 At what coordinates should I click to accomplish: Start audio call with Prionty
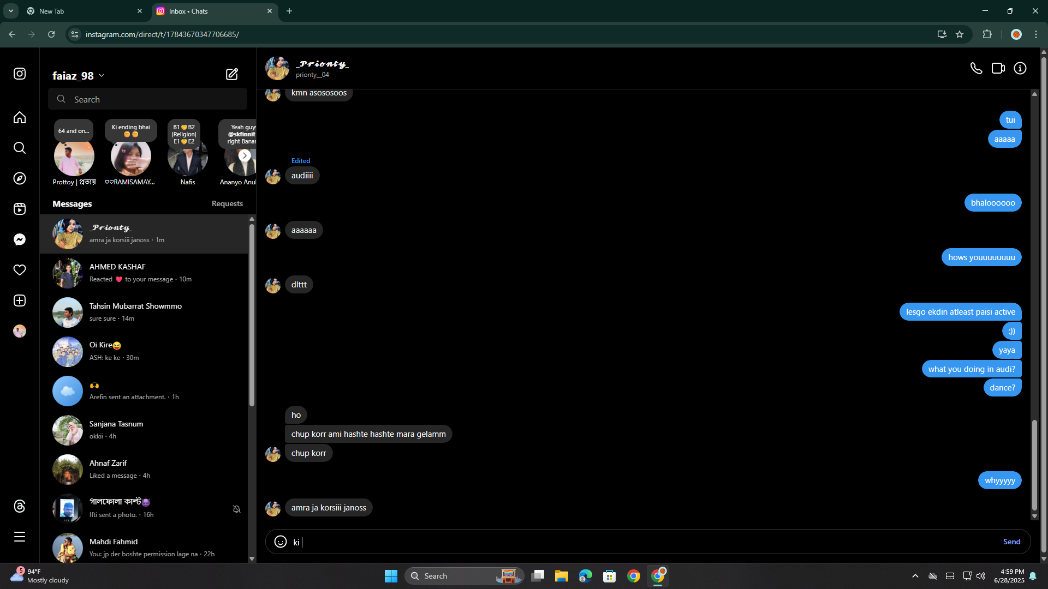(976, 68)
